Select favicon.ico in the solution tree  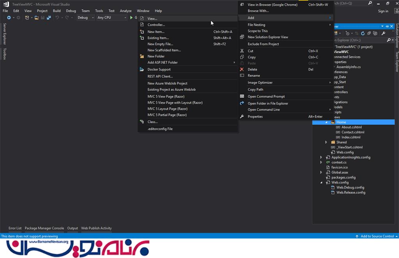tap(339, 168)
